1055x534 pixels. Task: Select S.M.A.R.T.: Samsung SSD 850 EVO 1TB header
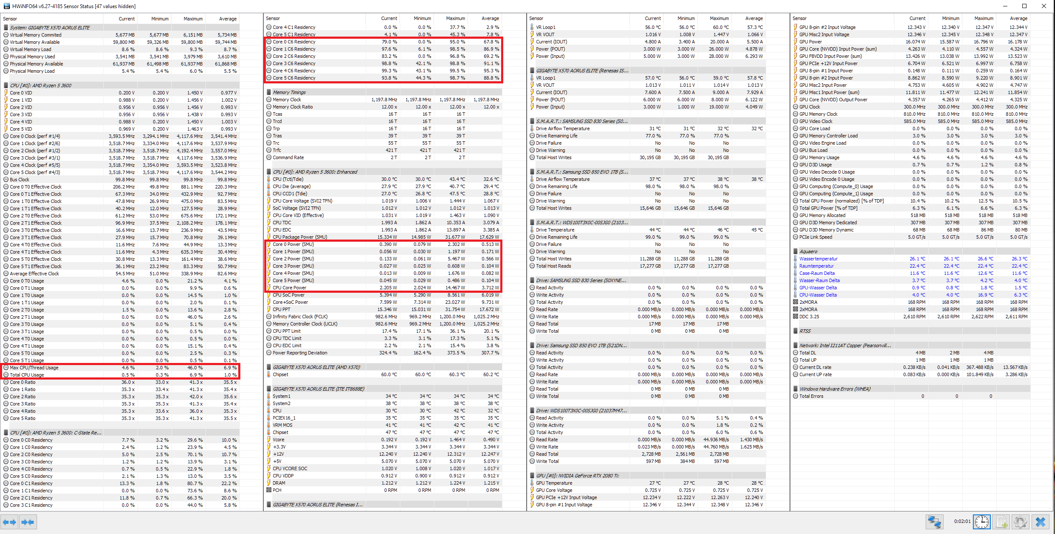[647, 172]
